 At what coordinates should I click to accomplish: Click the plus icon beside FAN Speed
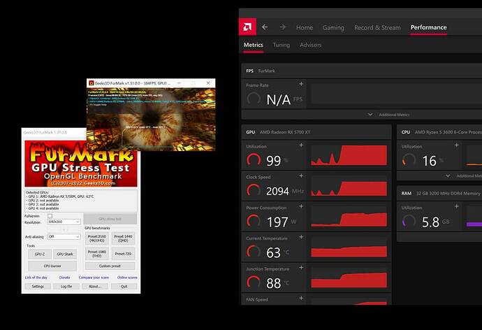click(x=301, y=298)
